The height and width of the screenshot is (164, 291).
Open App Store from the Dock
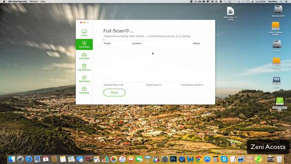click(207, 159)
